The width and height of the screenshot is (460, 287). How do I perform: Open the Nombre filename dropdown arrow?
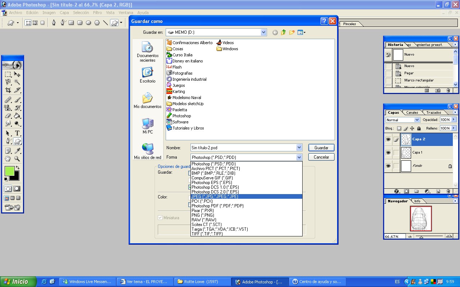coord(299,147)
